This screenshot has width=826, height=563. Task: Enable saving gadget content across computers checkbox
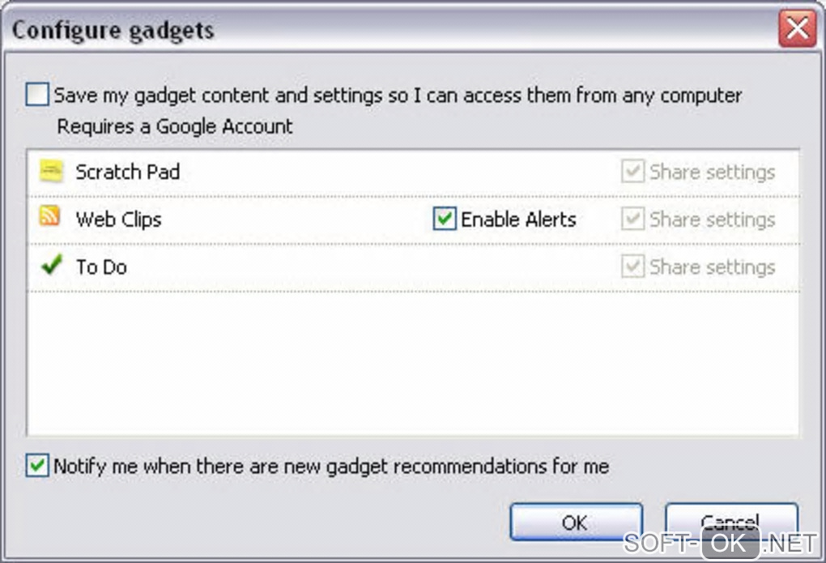[x=37, y=96]
